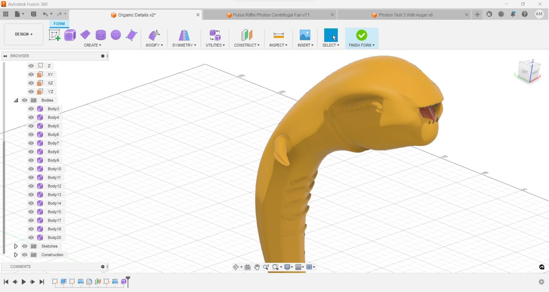The width and height of the screenshot is (549, 292).
Task: Click the Zoom magnifier tool
Action: [x=266, y=267]
